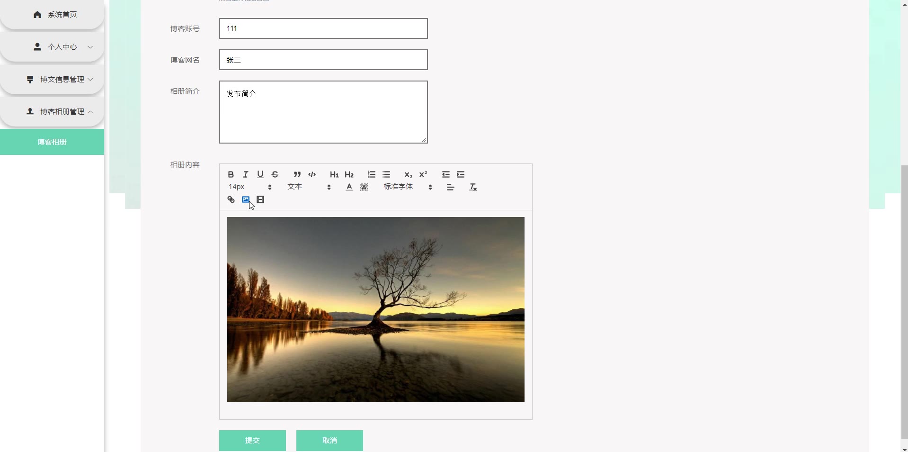Click the 博客账号 label
This screenshot has height=452, width=908.
pos(185,28)
